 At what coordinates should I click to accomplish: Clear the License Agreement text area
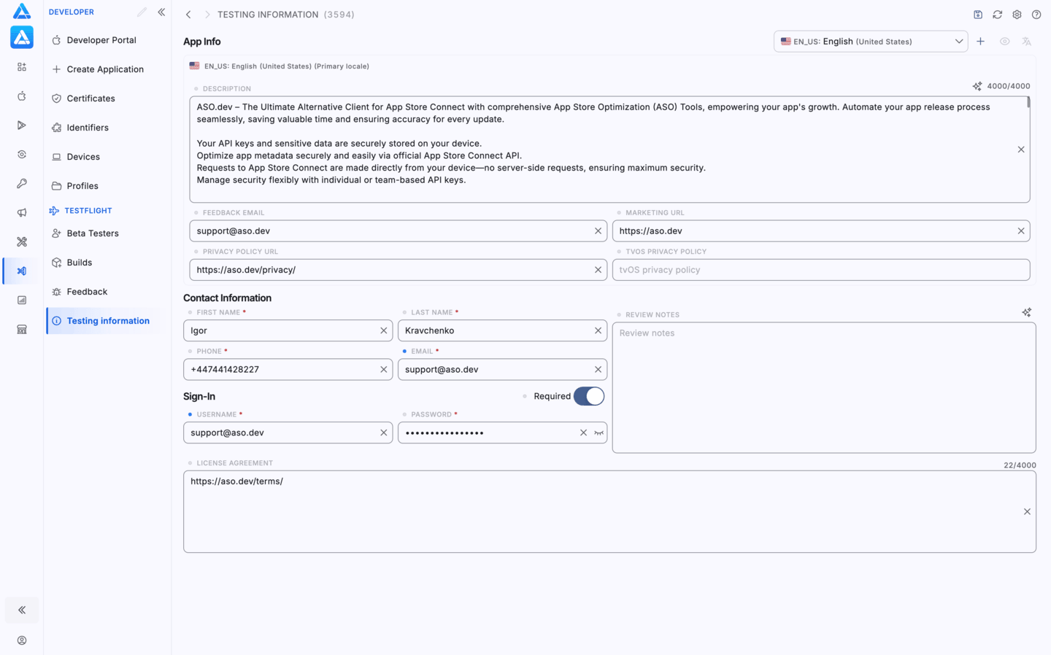pos(1027,512)
